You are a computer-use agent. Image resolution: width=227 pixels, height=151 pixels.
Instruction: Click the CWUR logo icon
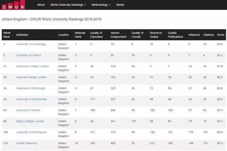pyautogui.click(x=13, y=5)
